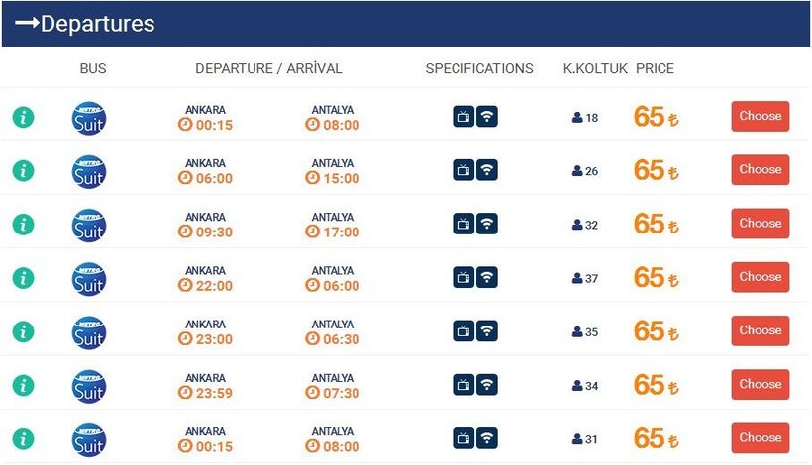Choose the 06:00 Ankara to Antalya bus
Viewport: 812px width, 465px height.
[760, 169]
